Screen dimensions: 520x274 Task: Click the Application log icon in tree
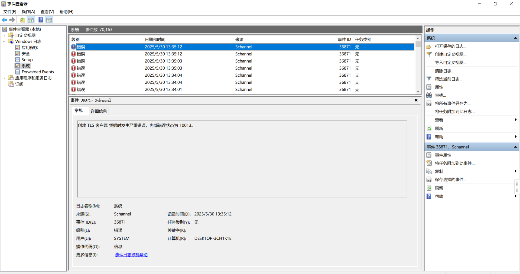pos(17,48)
